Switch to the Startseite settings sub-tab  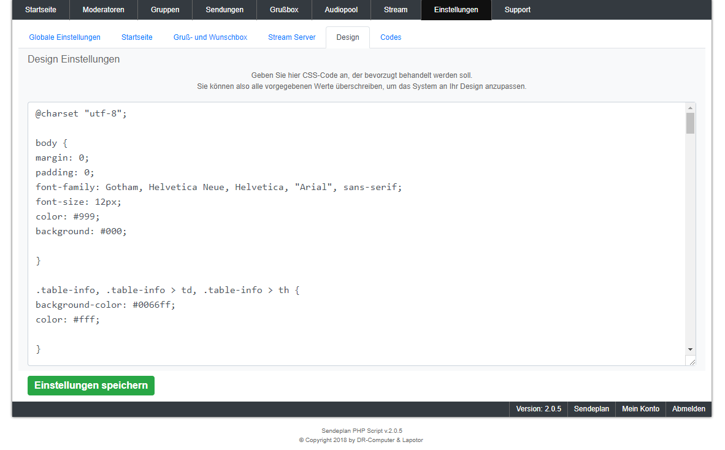pyautogui.click(x=137, y=37)
